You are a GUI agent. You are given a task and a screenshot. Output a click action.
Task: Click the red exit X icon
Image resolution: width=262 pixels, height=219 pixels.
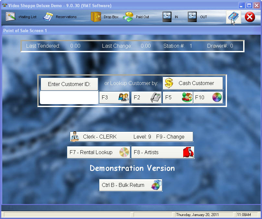[x=250, y=17]
